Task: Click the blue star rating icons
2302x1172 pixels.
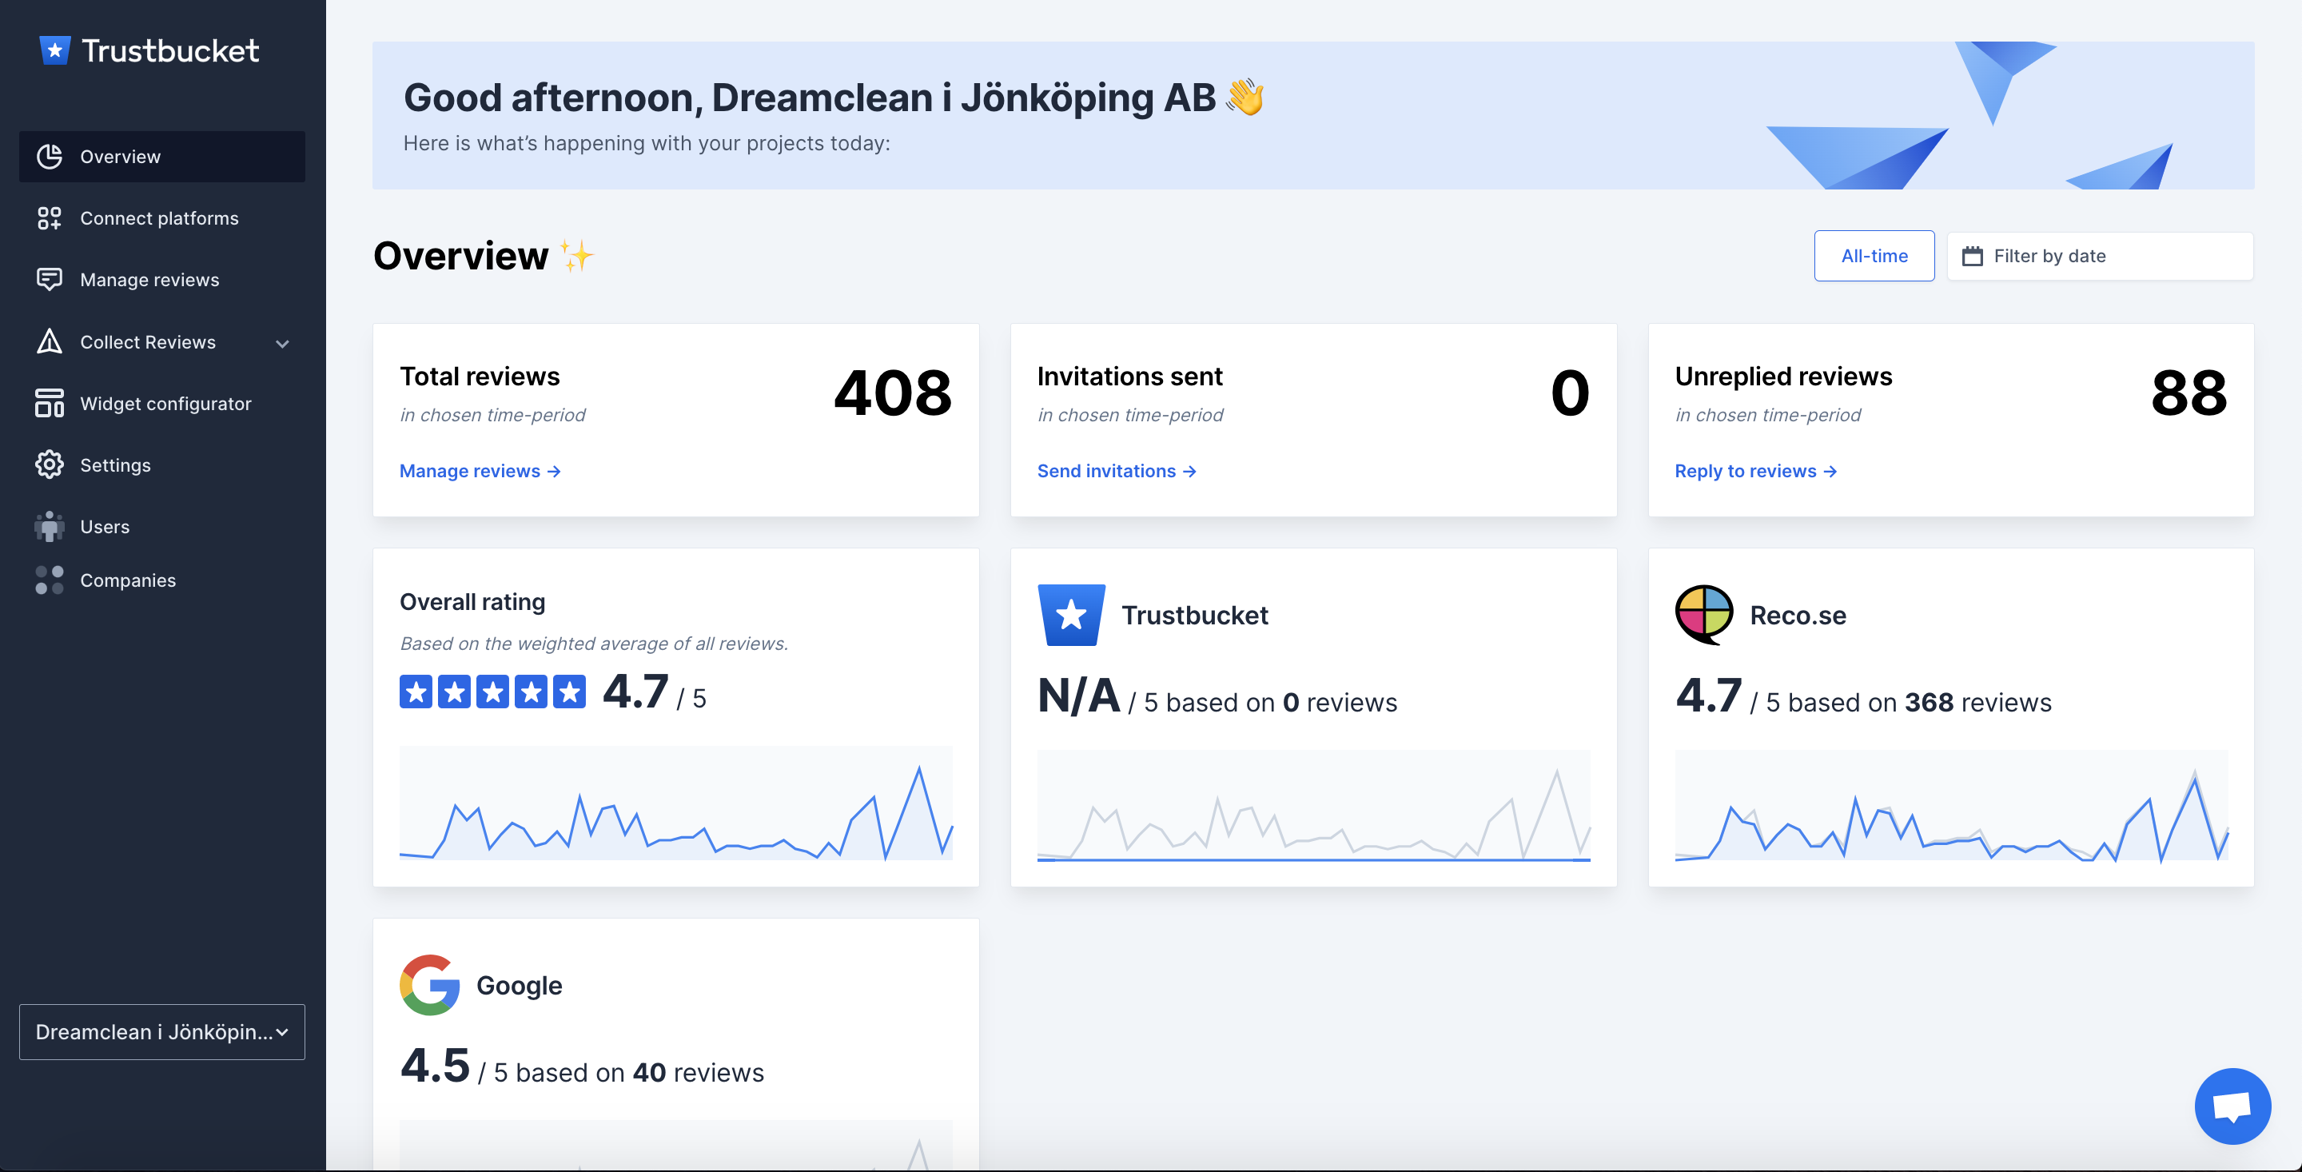Action: coord(492,692)
